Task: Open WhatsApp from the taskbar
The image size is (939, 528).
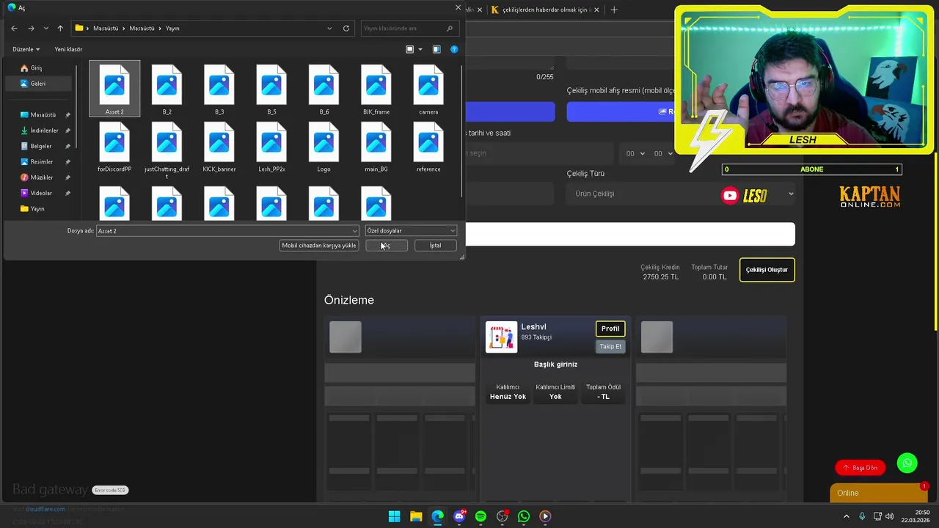Action: 524,516
